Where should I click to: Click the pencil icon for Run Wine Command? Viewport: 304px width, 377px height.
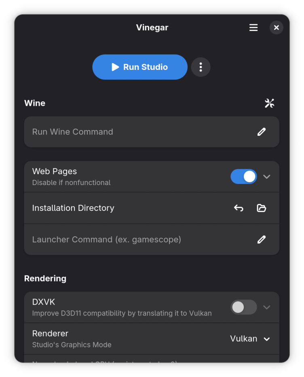click(262, 132)
